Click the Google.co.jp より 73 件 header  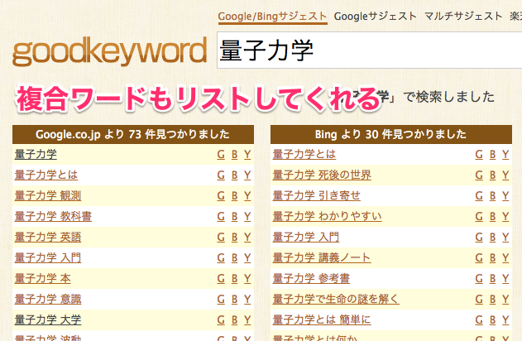(133, 134)
